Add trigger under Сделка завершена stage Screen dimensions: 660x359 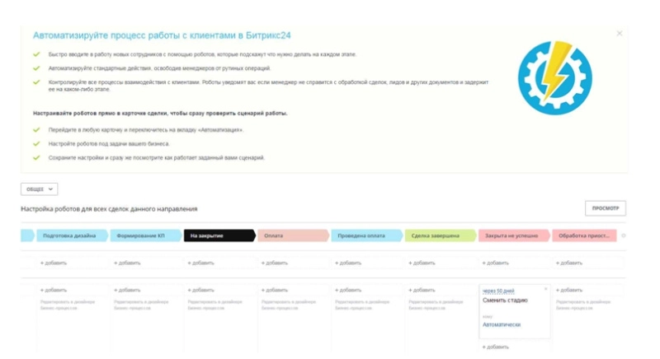[423, 263]
